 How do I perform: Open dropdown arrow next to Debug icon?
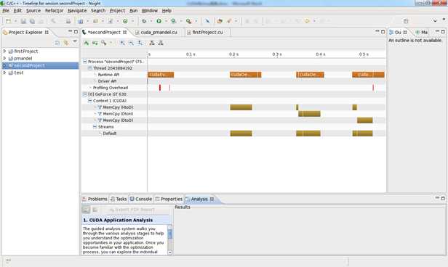point(151,21)
